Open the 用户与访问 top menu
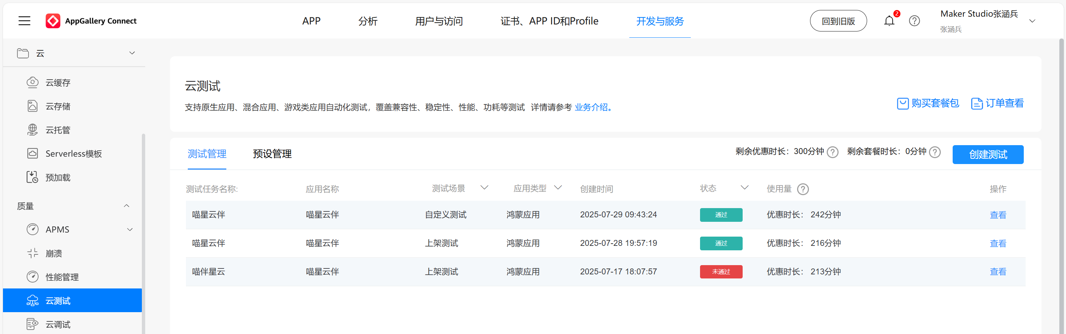Viewport: 1066px width, 334px height. coord(439,21)
